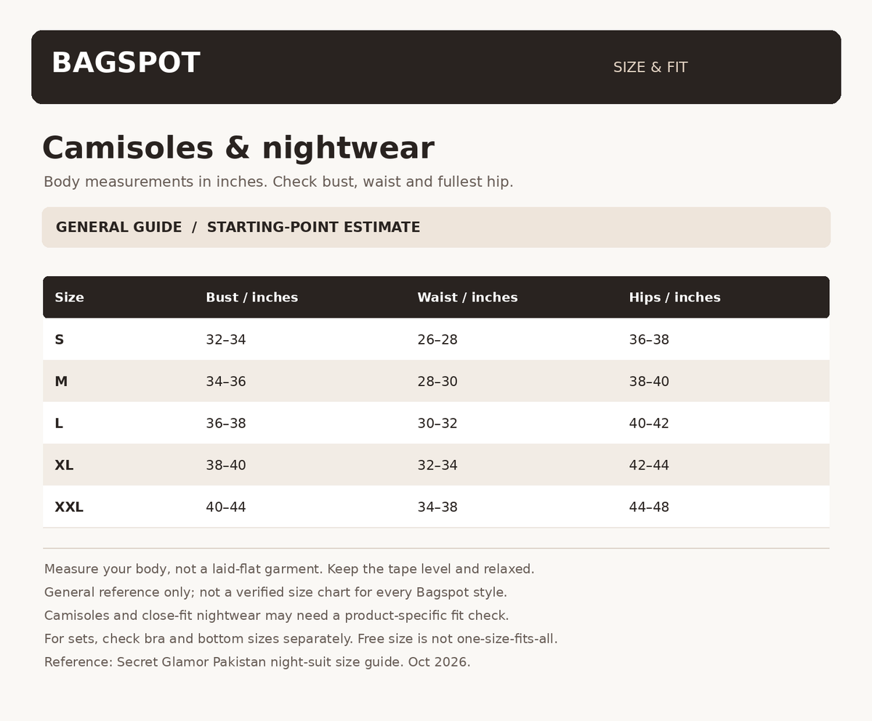
Task: Select the Camisoles & nightwear heading
Action: point(238,148)
